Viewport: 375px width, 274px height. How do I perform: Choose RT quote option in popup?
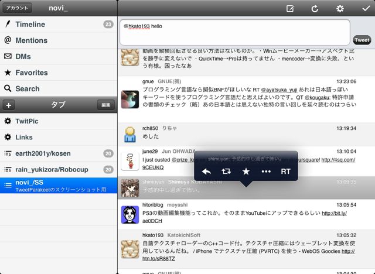pyautogui.click(x=285, y=172)
